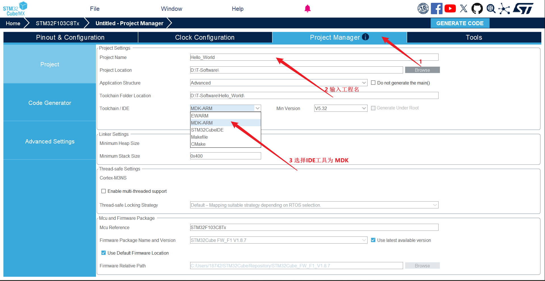Viewport: 545px width, 281px height.
Task: Go to the Home breadcrumb
Action: [x=13, y=23]
